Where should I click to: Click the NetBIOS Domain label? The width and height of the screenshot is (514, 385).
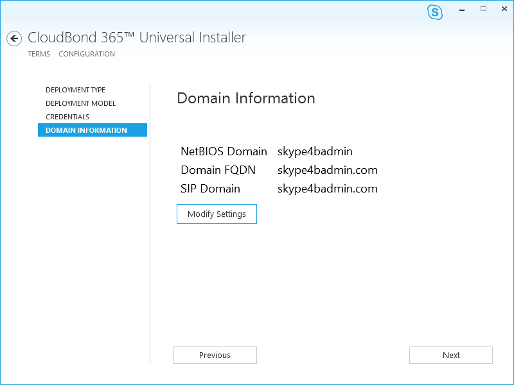pos(224,151)
